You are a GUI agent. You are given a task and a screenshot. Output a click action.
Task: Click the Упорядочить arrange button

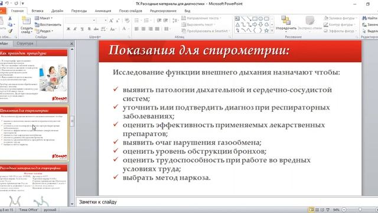click(286, 24)
